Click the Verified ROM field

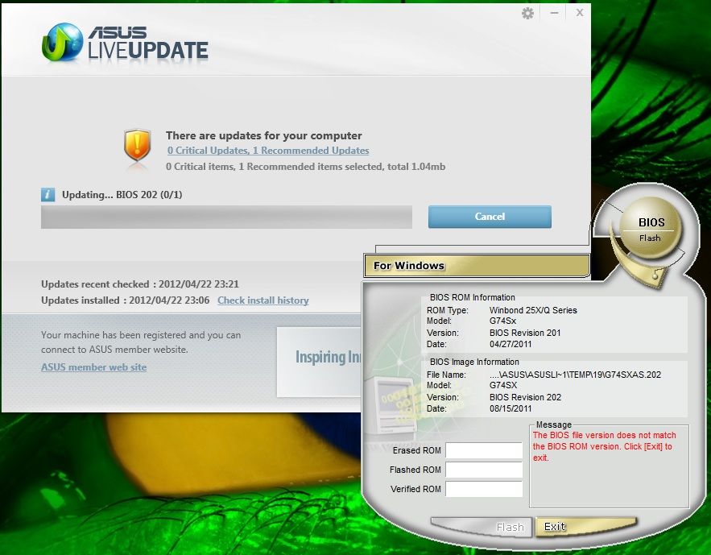click(484, 489)
